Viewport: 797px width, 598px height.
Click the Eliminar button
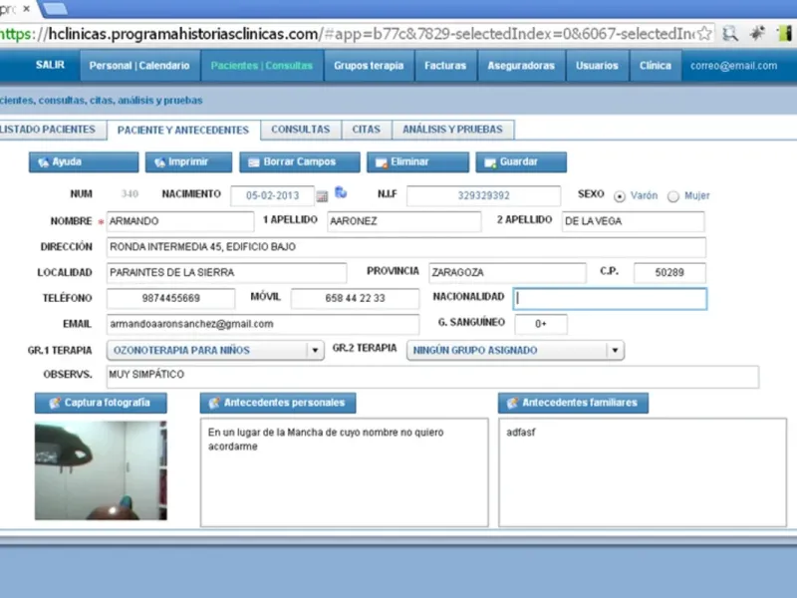pyautogui.click(x=417, y=162)
